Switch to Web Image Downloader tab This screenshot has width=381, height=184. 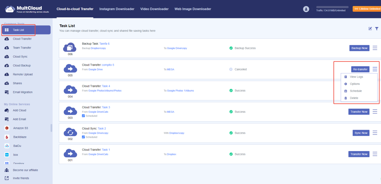pos(193,9)
